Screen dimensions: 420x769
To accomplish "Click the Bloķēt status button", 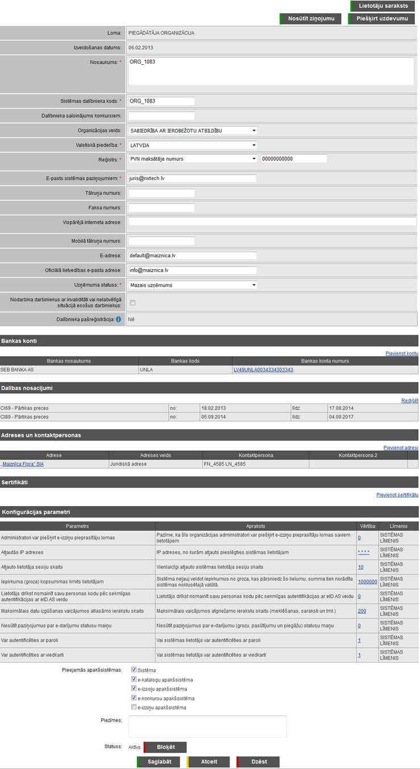I will coord(165,747).
